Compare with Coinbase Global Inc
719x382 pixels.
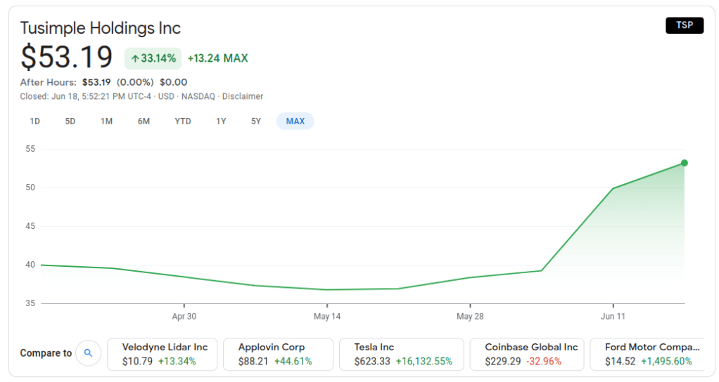click(x=527, y=354)
